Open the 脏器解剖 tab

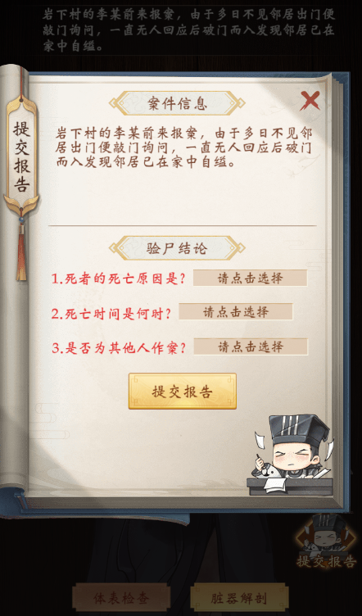[x=239, y=598]
